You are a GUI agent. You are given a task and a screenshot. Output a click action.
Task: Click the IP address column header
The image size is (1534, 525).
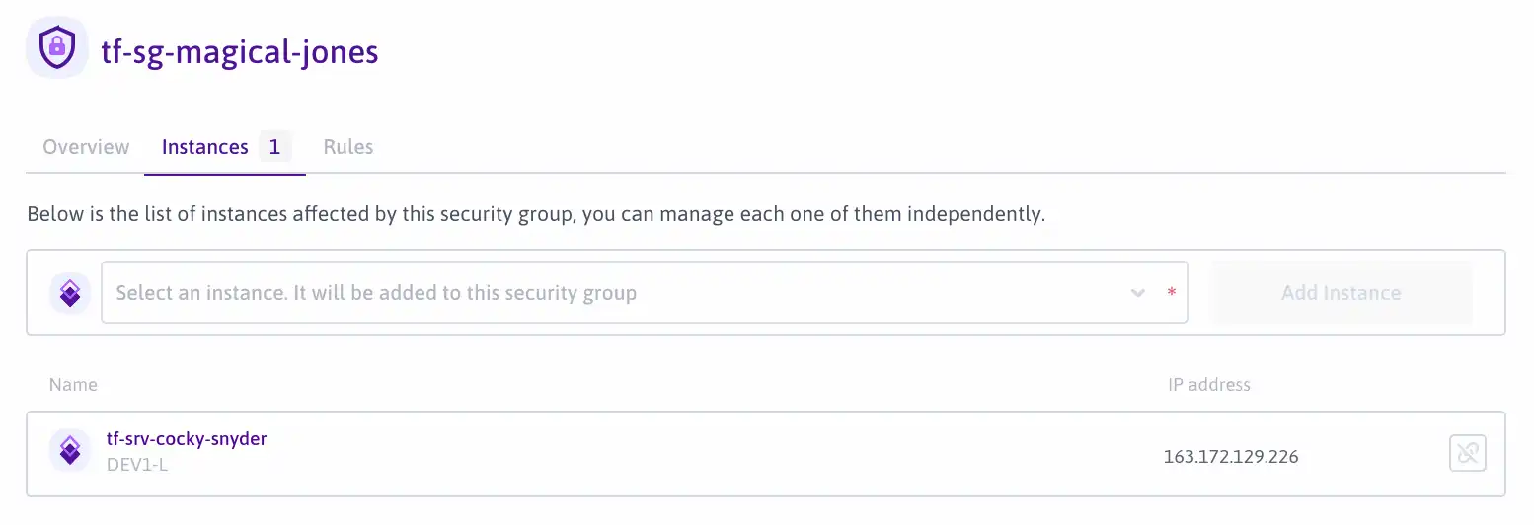click(x=1209, y=384)
